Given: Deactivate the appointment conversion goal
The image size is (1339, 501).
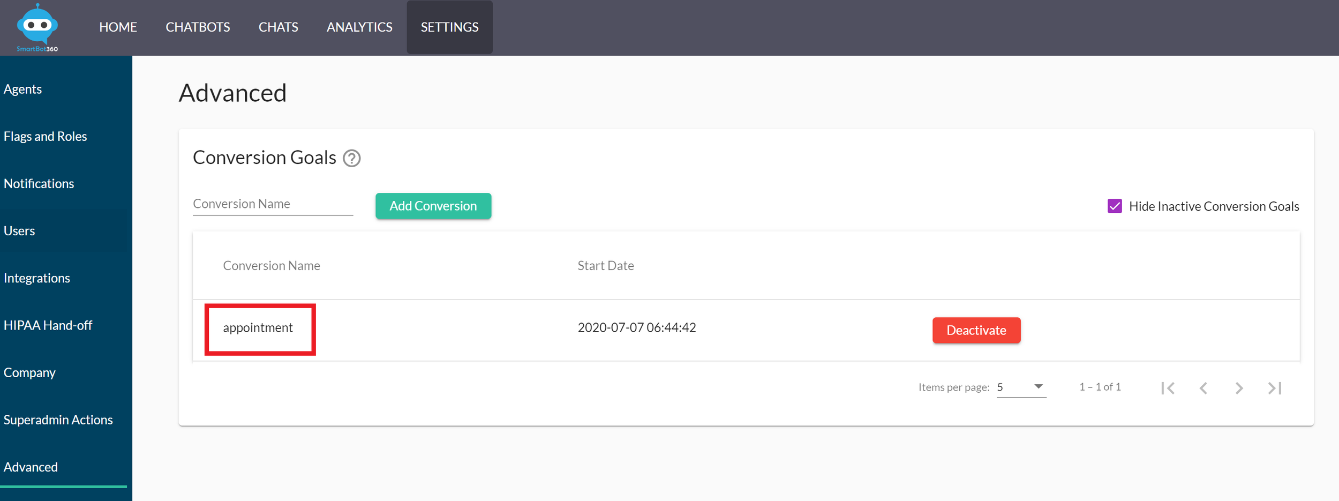Looking at the screenshot, I should pyautogui.click(x=976, y=330).
